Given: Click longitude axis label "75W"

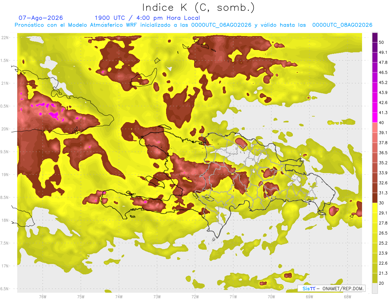Looking at the screenshot, I should (81, 297).
